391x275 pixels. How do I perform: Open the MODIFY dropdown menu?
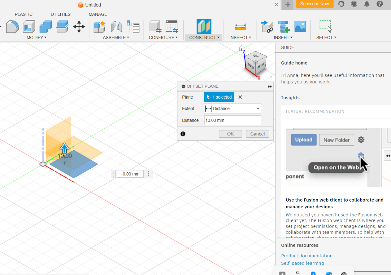[x=37, y=38]
